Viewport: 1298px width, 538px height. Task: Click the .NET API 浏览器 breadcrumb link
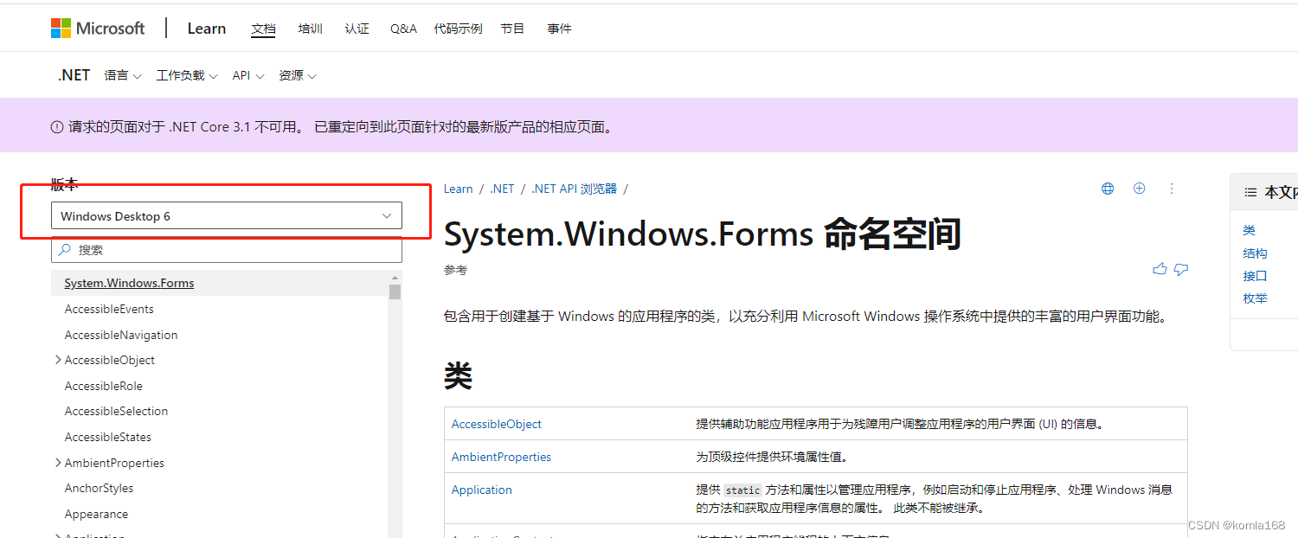click(x=575, y=189)
